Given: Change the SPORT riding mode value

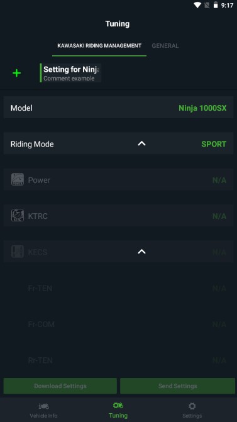Looking at the screenshot, I should click(214, 144).
